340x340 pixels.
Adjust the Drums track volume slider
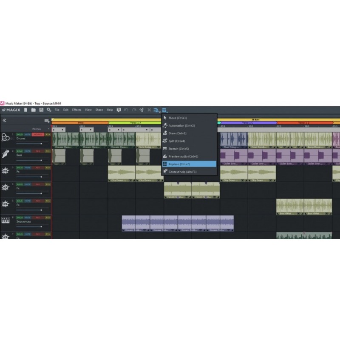(42, 144)
